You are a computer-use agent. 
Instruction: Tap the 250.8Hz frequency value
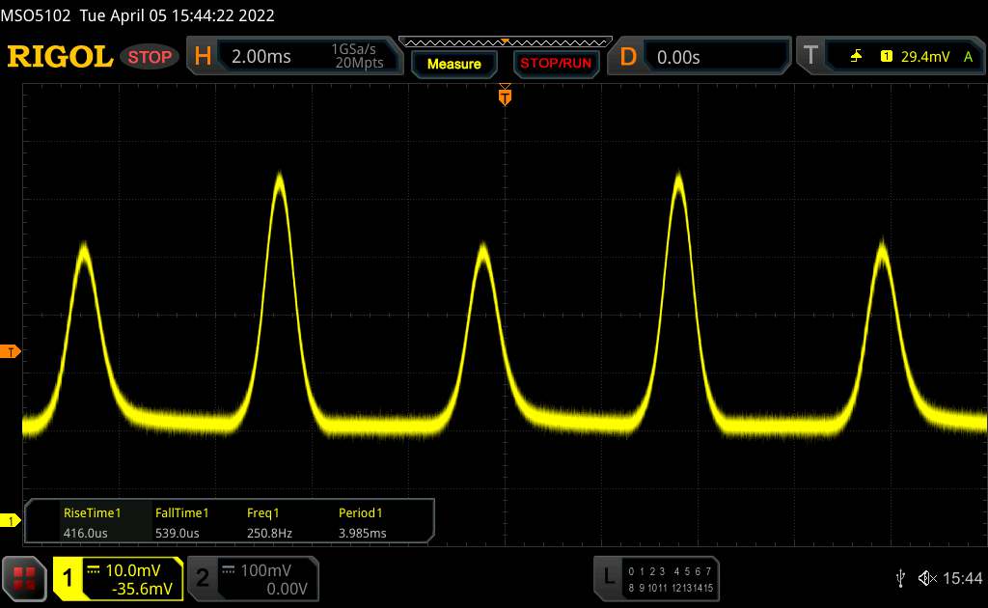click(x=269, y=533)
